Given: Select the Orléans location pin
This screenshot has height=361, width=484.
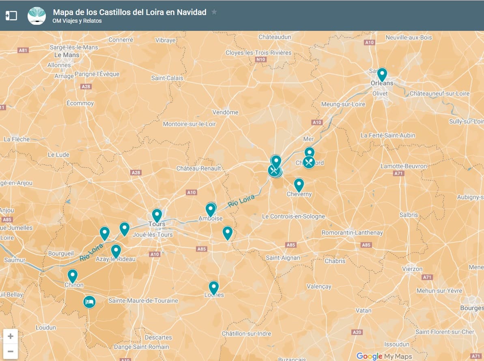Looking at the screenshot, I should coord(382,75).
